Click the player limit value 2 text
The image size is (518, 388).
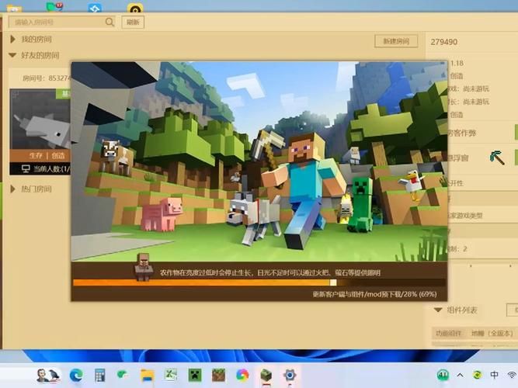click(465, 248)
